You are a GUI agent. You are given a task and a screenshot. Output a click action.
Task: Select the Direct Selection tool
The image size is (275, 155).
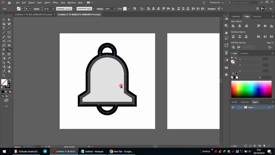9,20
